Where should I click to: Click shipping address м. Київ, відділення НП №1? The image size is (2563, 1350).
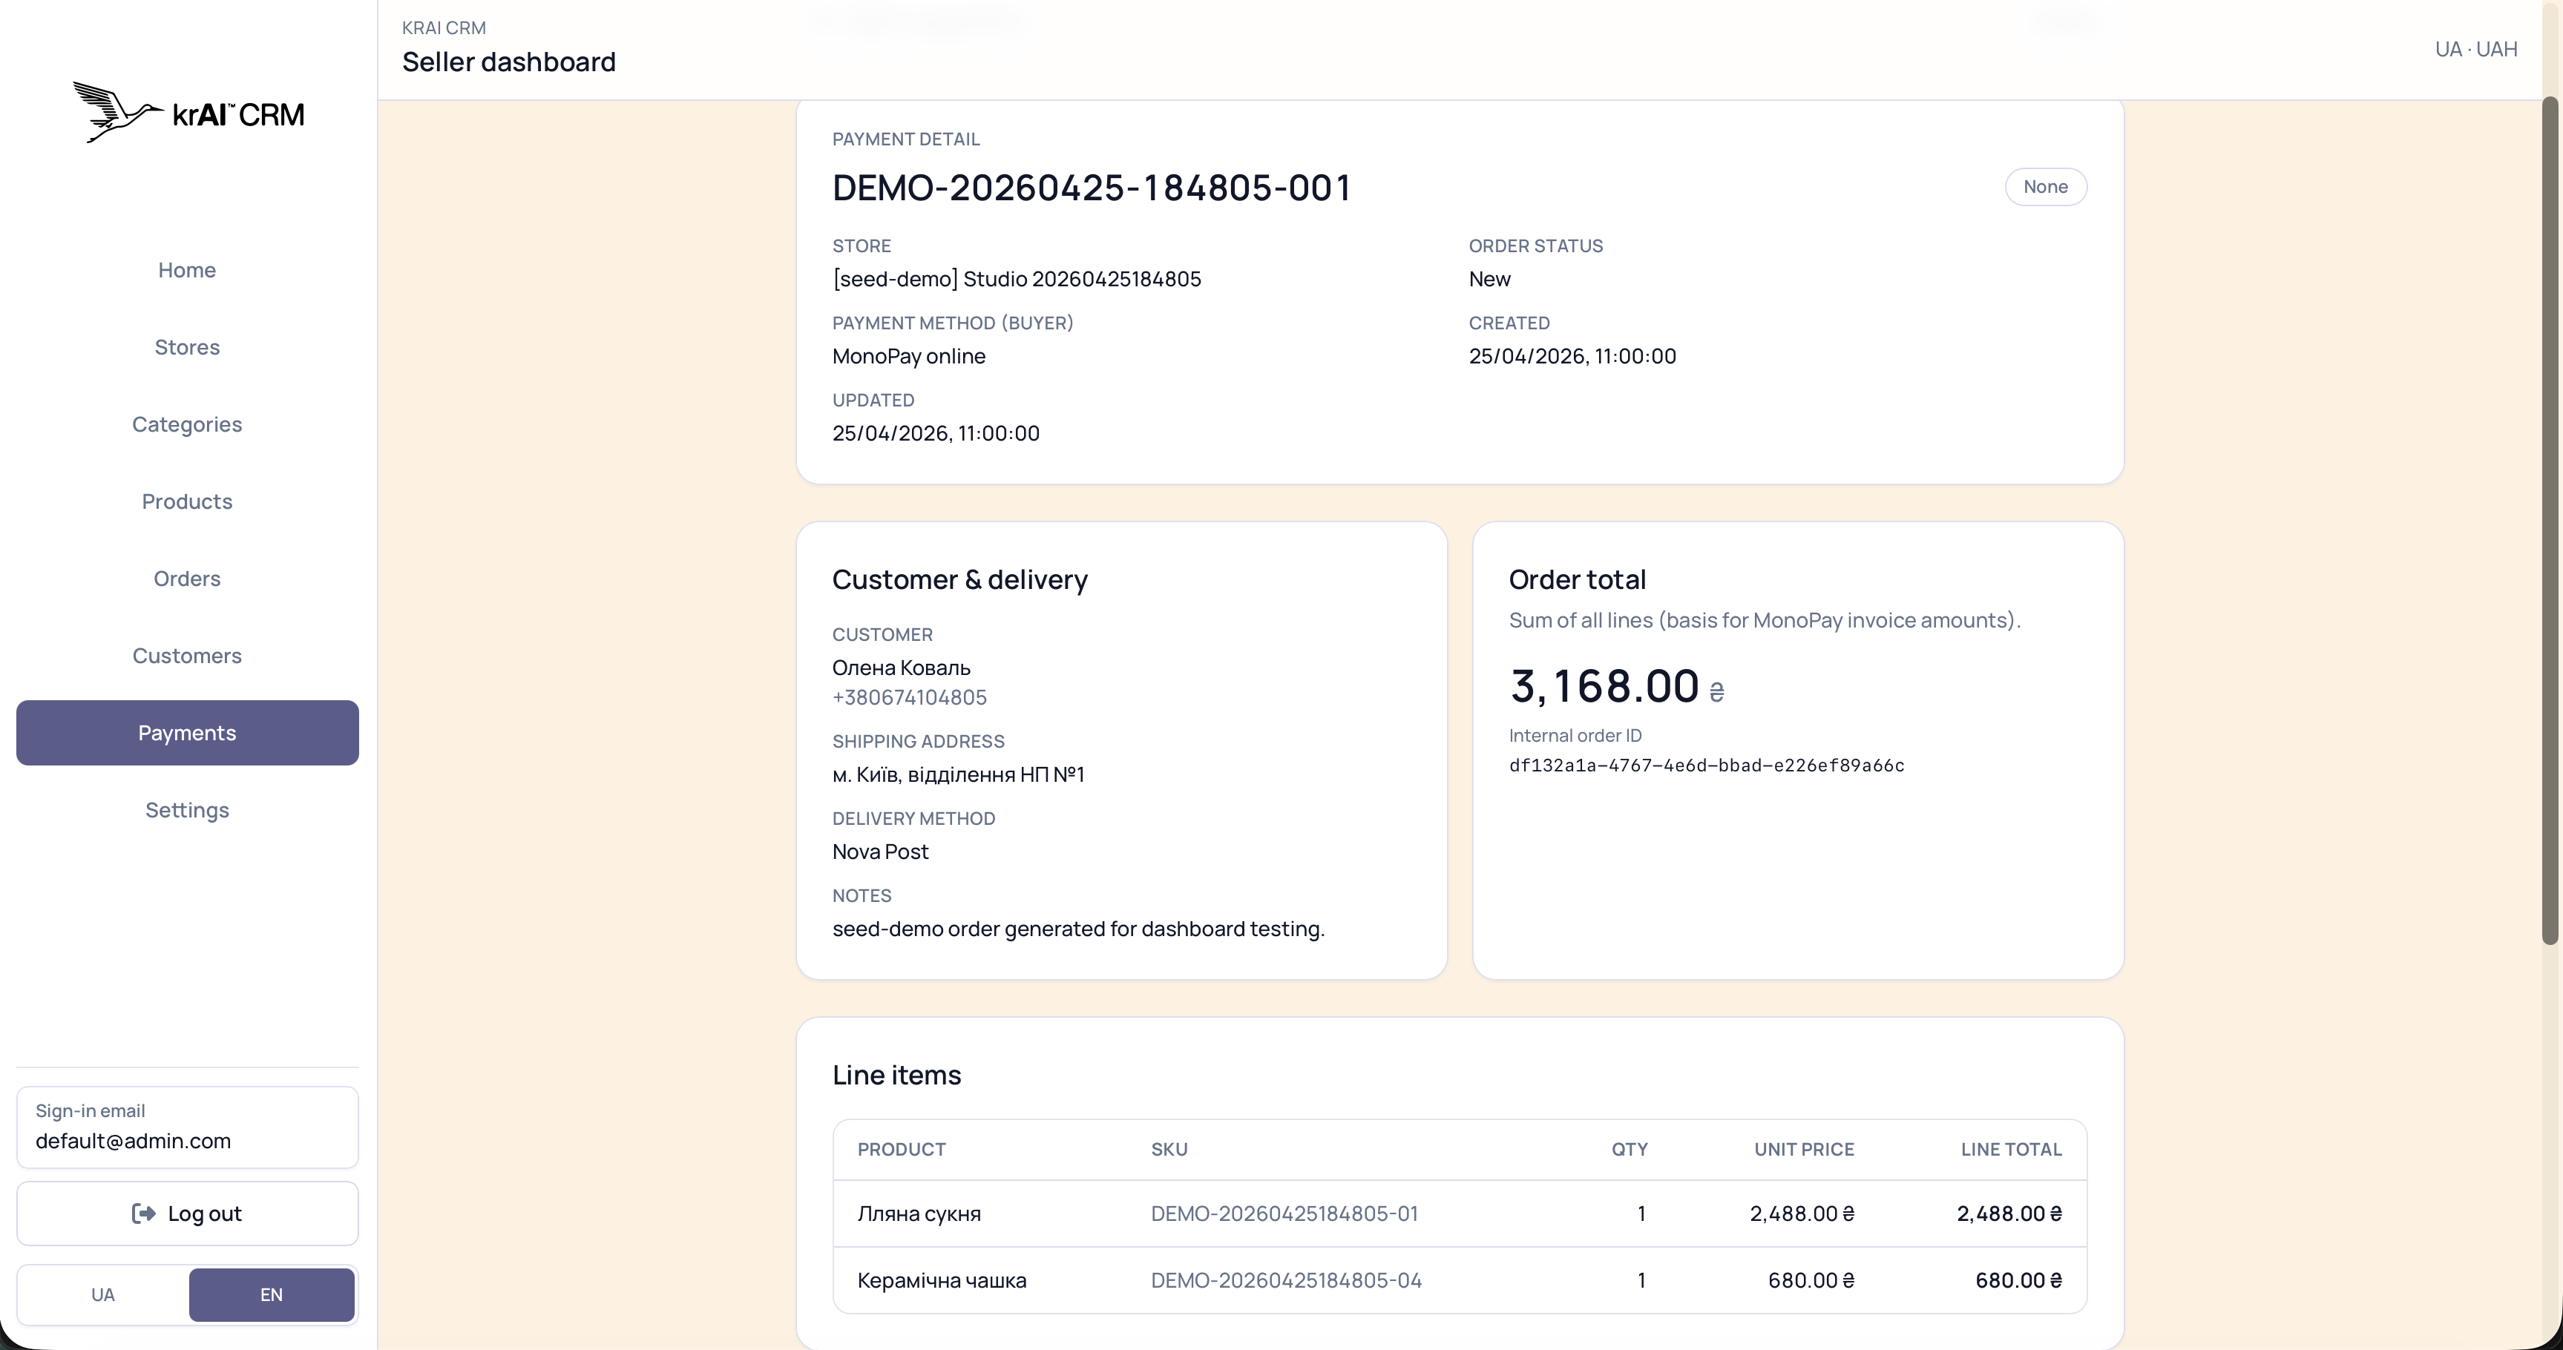click(958, 774)
